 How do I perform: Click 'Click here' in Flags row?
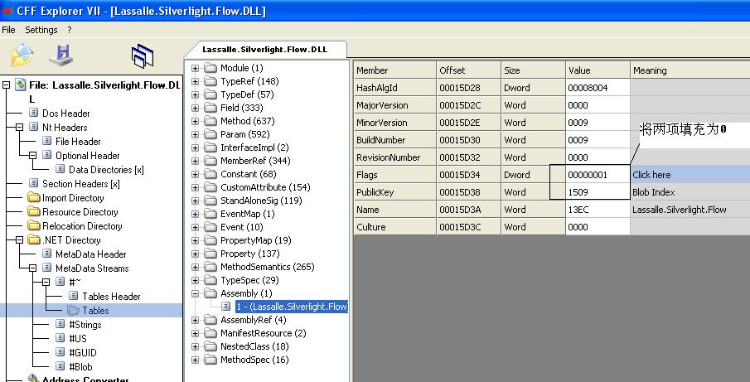point(651,175)
